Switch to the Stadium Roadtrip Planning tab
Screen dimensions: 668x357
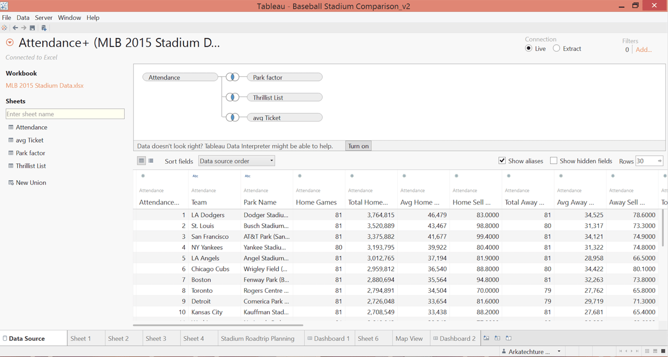(257, 338)
